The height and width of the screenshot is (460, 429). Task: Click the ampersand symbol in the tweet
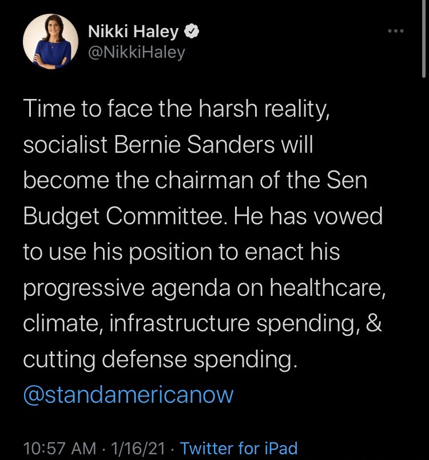click(x=374, y=324)
